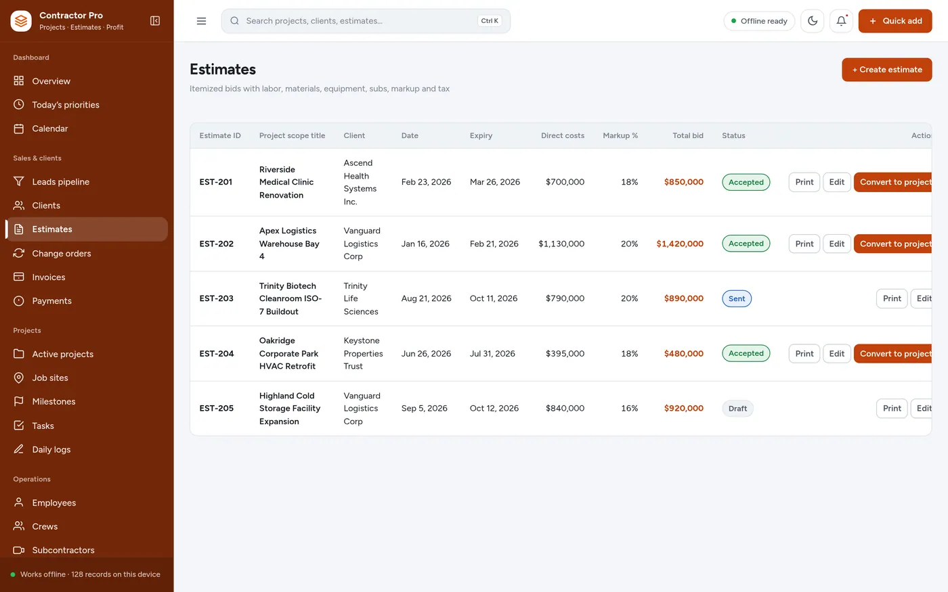Click Invoices card icon

click(x=19, y=277)
